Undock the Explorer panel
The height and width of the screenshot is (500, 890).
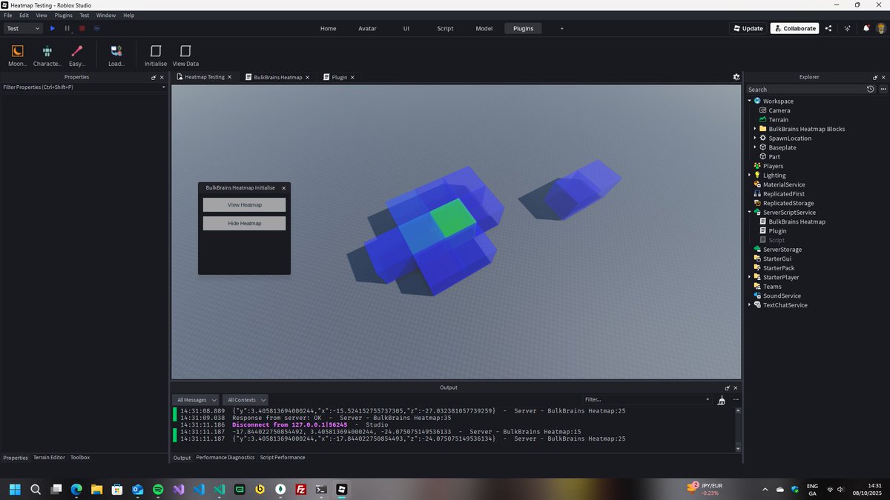point(875,77)
